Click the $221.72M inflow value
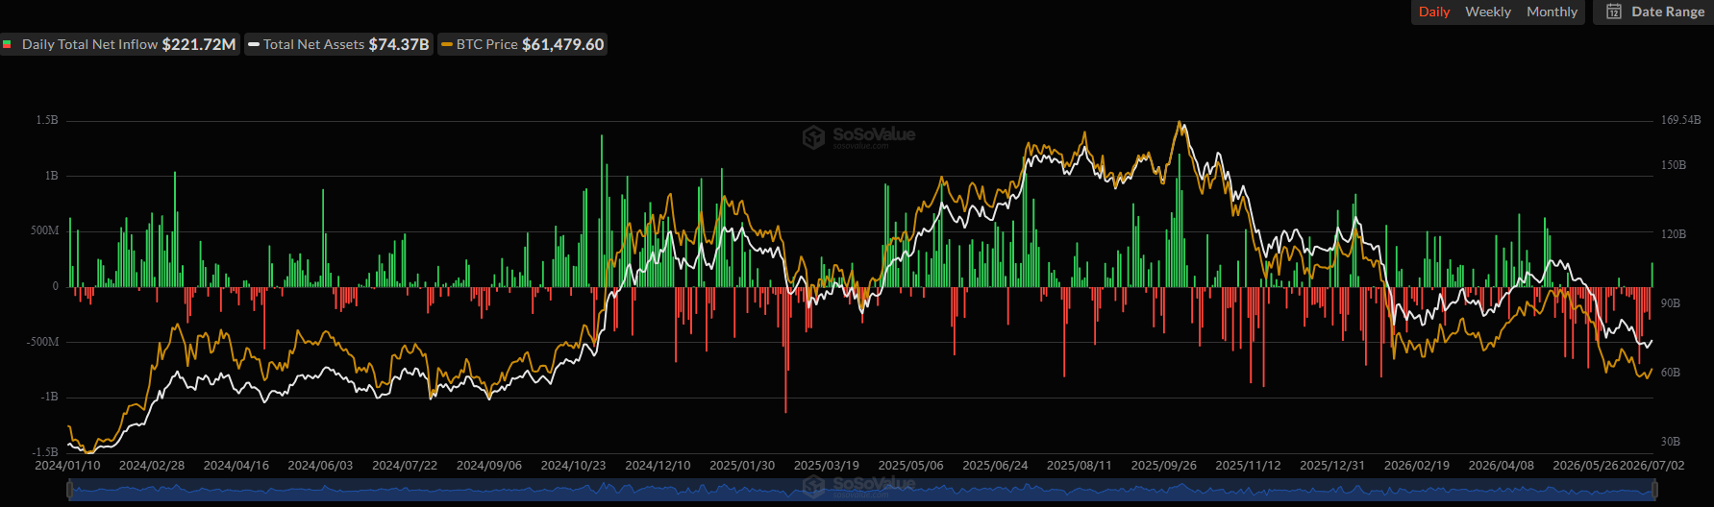This screenshot has width=1714, height=507. click(x=199, y=44)
